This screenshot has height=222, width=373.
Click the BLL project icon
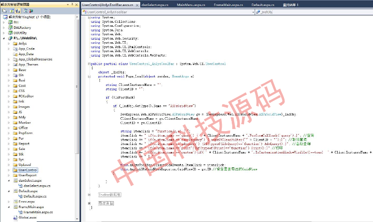click(10, 22)
